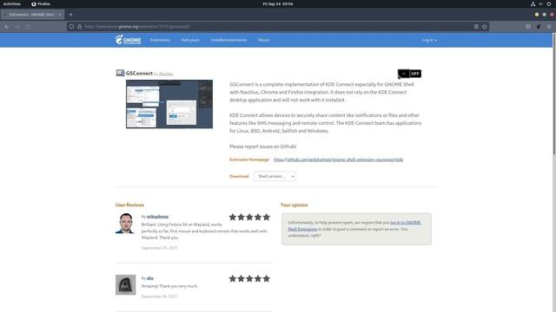Open reviewer mikeptmos profile link
This screenshot has height=312, width=556.
[x=157, y=217]
